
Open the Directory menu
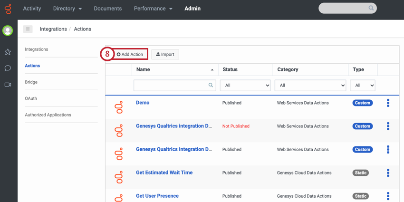pos(67,9)
